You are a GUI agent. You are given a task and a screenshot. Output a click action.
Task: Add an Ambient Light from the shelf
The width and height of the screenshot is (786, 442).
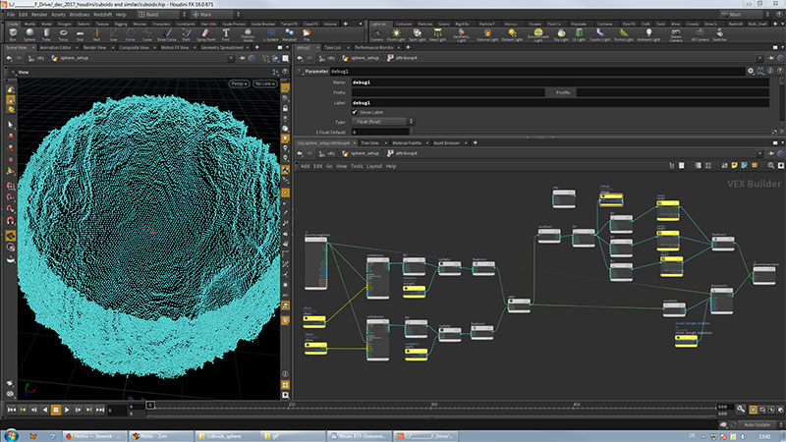pos(648,34)
